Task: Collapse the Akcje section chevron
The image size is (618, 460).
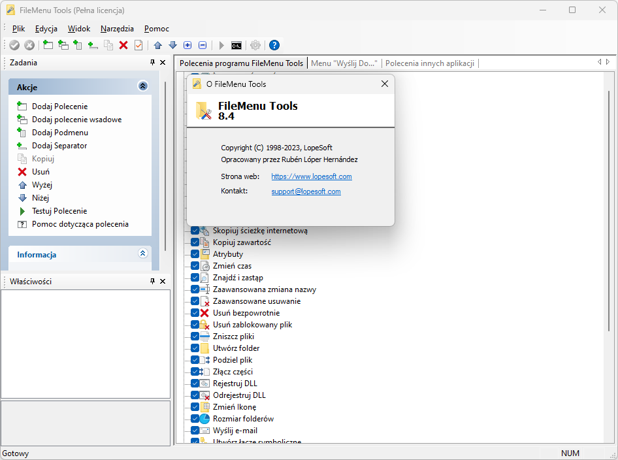Action: [x=143, y=86]
